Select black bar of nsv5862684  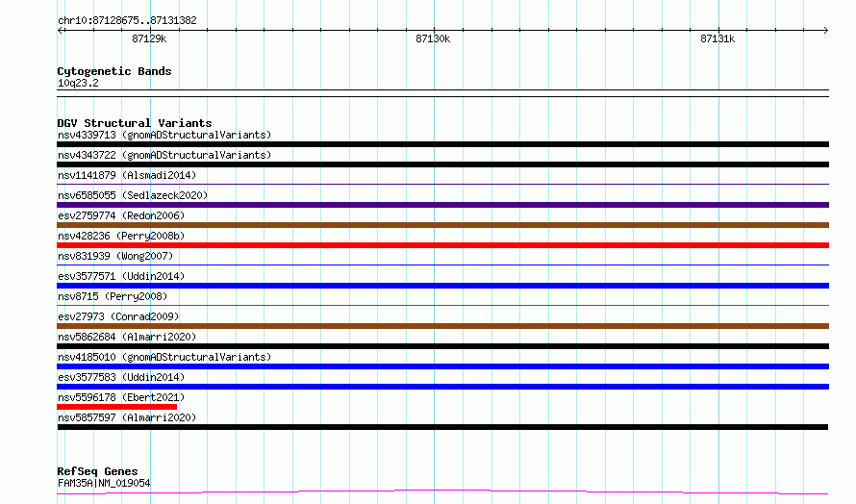click(x=442, y=346)
